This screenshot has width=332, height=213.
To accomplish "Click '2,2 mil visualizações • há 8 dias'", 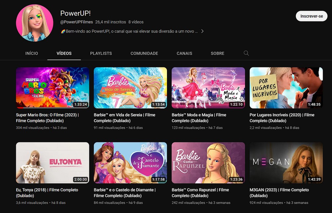I will (275, 128).
